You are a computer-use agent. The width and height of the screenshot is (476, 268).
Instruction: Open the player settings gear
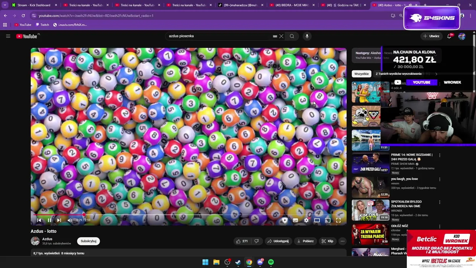pyautogui.click(x=306, y=220)
